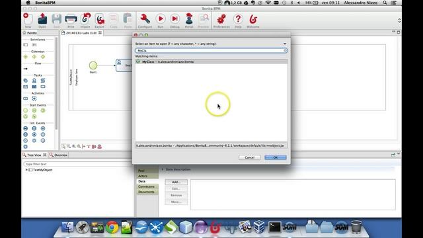This screenshot has height=238, width=423.
Task: Click the ven 09:11 clock
Action: point(330,3)
